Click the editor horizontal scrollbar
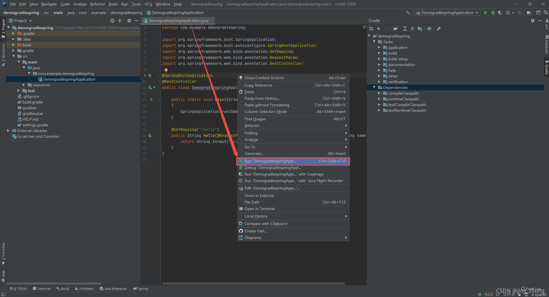The width and height of the screenshot is (549, 297). pos(253,284)
